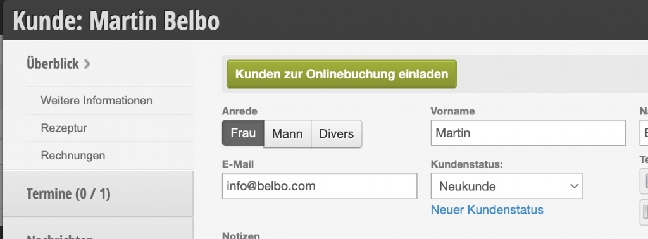Viewport: 648px width, 239px height.
Task: Select Frau as the Anrede
Action: click(243, 133)
